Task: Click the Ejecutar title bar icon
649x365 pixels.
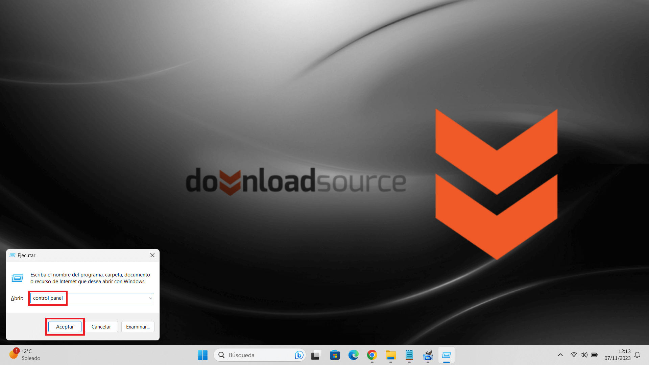Action: 13,255
